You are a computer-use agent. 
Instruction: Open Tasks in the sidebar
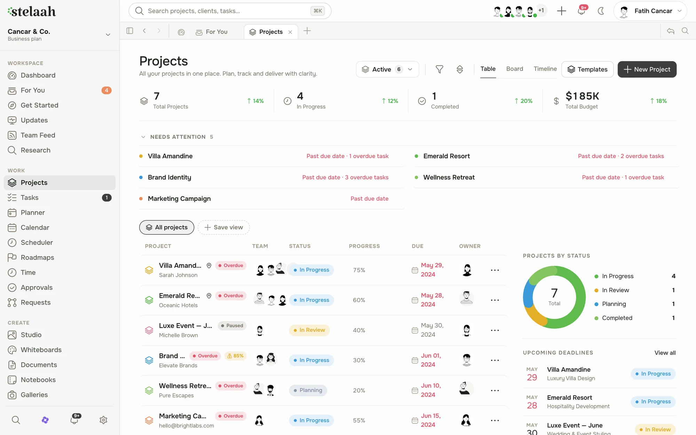click(60, 198)
